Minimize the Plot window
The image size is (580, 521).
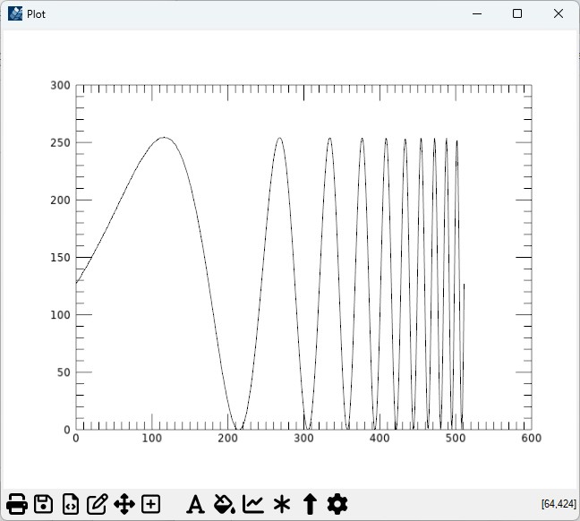(x=475, y=14)
